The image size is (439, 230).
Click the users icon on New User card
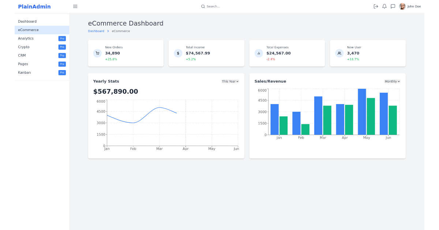(339, 53)
